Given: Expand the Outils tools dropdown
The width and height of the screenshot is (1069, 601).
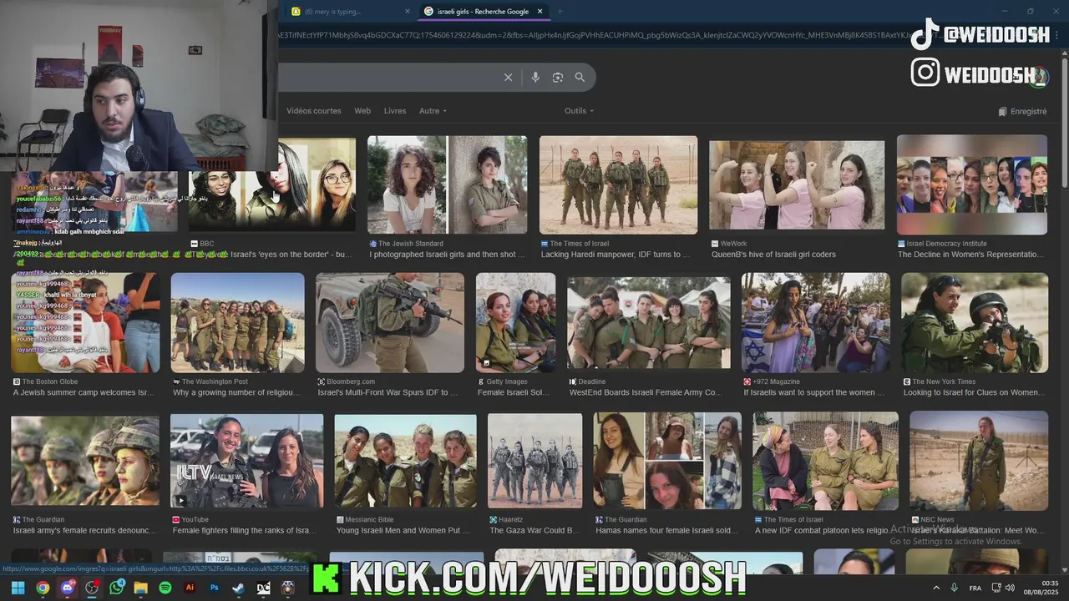Looking at the screenshot, I should (x=579, y=111).
